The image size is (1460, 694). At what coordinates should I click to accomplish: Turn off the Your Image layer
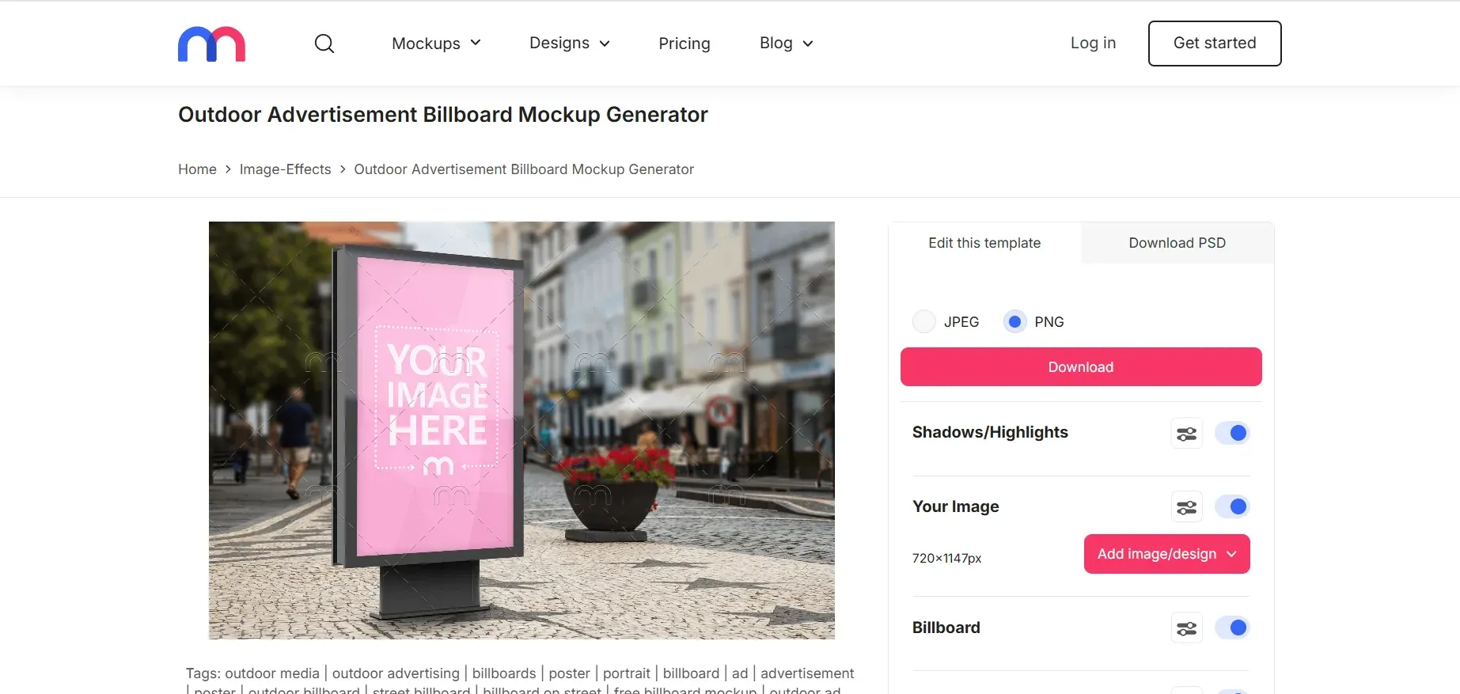1231,506
